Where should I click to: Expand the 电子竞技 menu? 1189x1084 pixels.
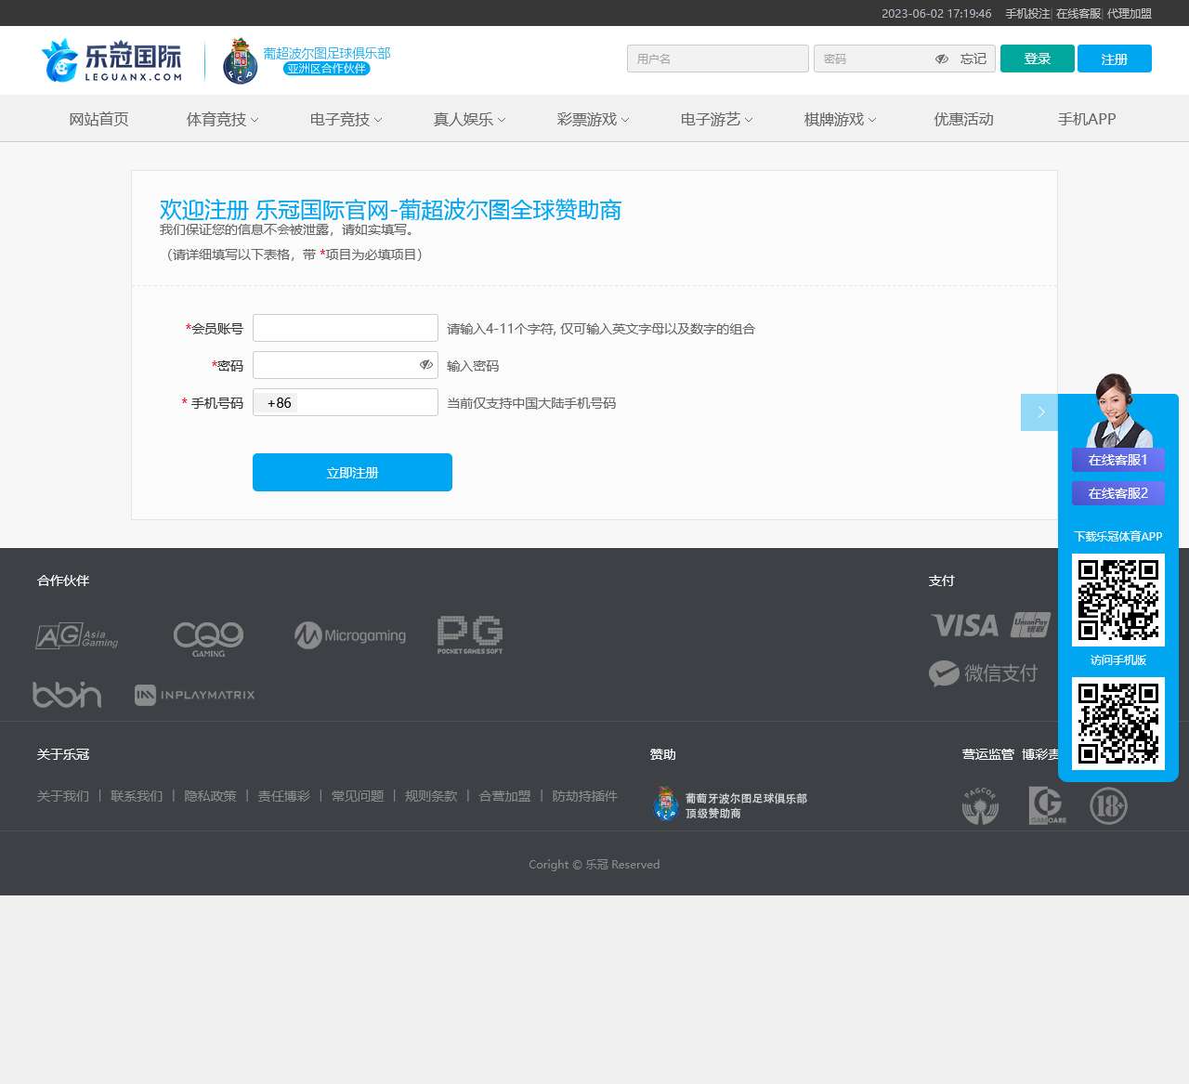346,119
